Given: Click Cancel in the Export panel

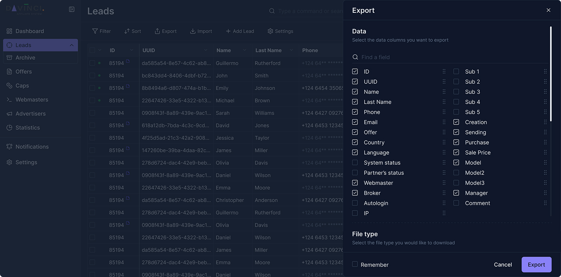Looking at the screenshot, I should [503, 265].
